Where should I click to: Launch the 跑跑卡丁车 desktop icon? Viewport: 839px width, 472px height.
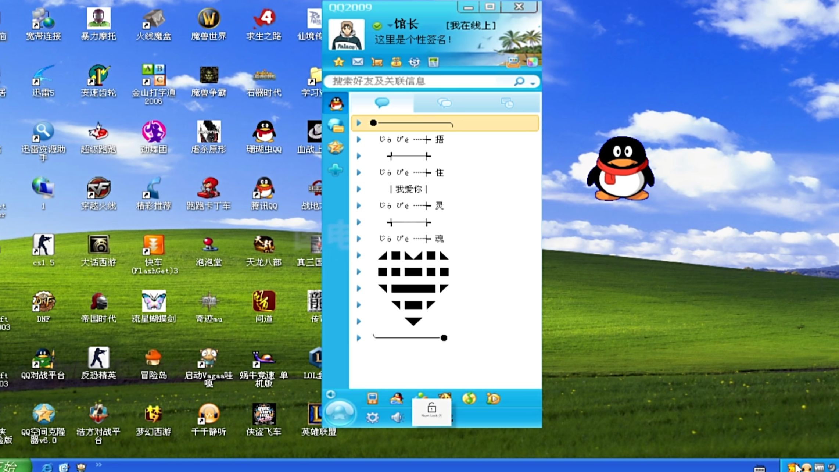tap(209, 194)
